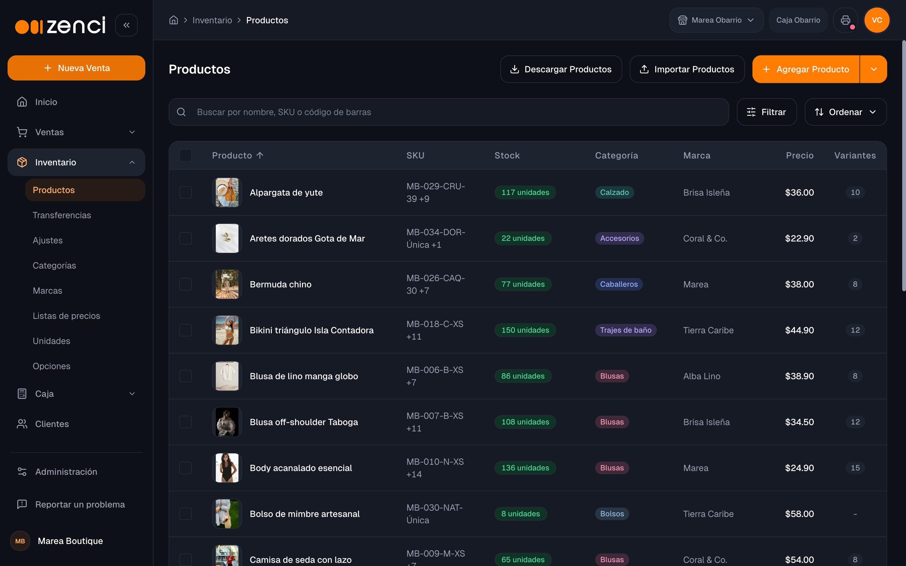
Task: Open the Filtrar filter button
Action: [x=766, y=112]
